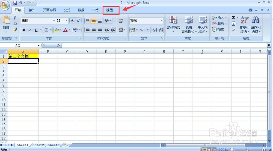Open number format dropdown 常规

162,21
